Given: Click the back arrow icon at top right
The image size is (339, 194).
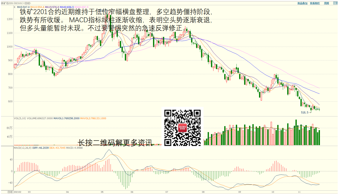Looking at the screenshot, I should [x=335, y=3].
